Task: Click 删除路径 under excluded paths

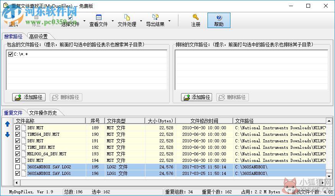Action: click(232, 97)
